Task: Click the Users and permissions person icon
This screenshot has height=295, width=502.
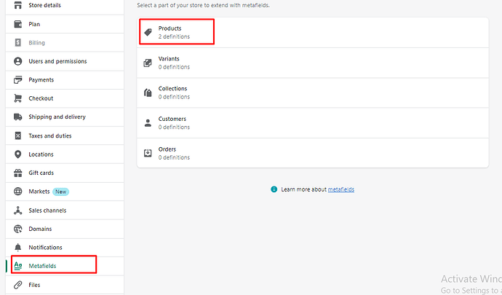Action: pyautogui.click(x=18, y=61)
